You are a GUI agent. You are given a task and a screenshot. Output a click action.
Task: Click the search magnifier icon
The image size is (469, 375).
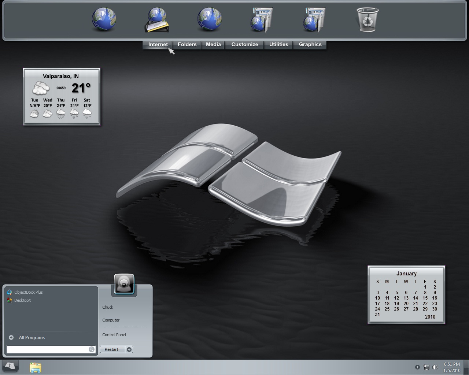[92, 349]
